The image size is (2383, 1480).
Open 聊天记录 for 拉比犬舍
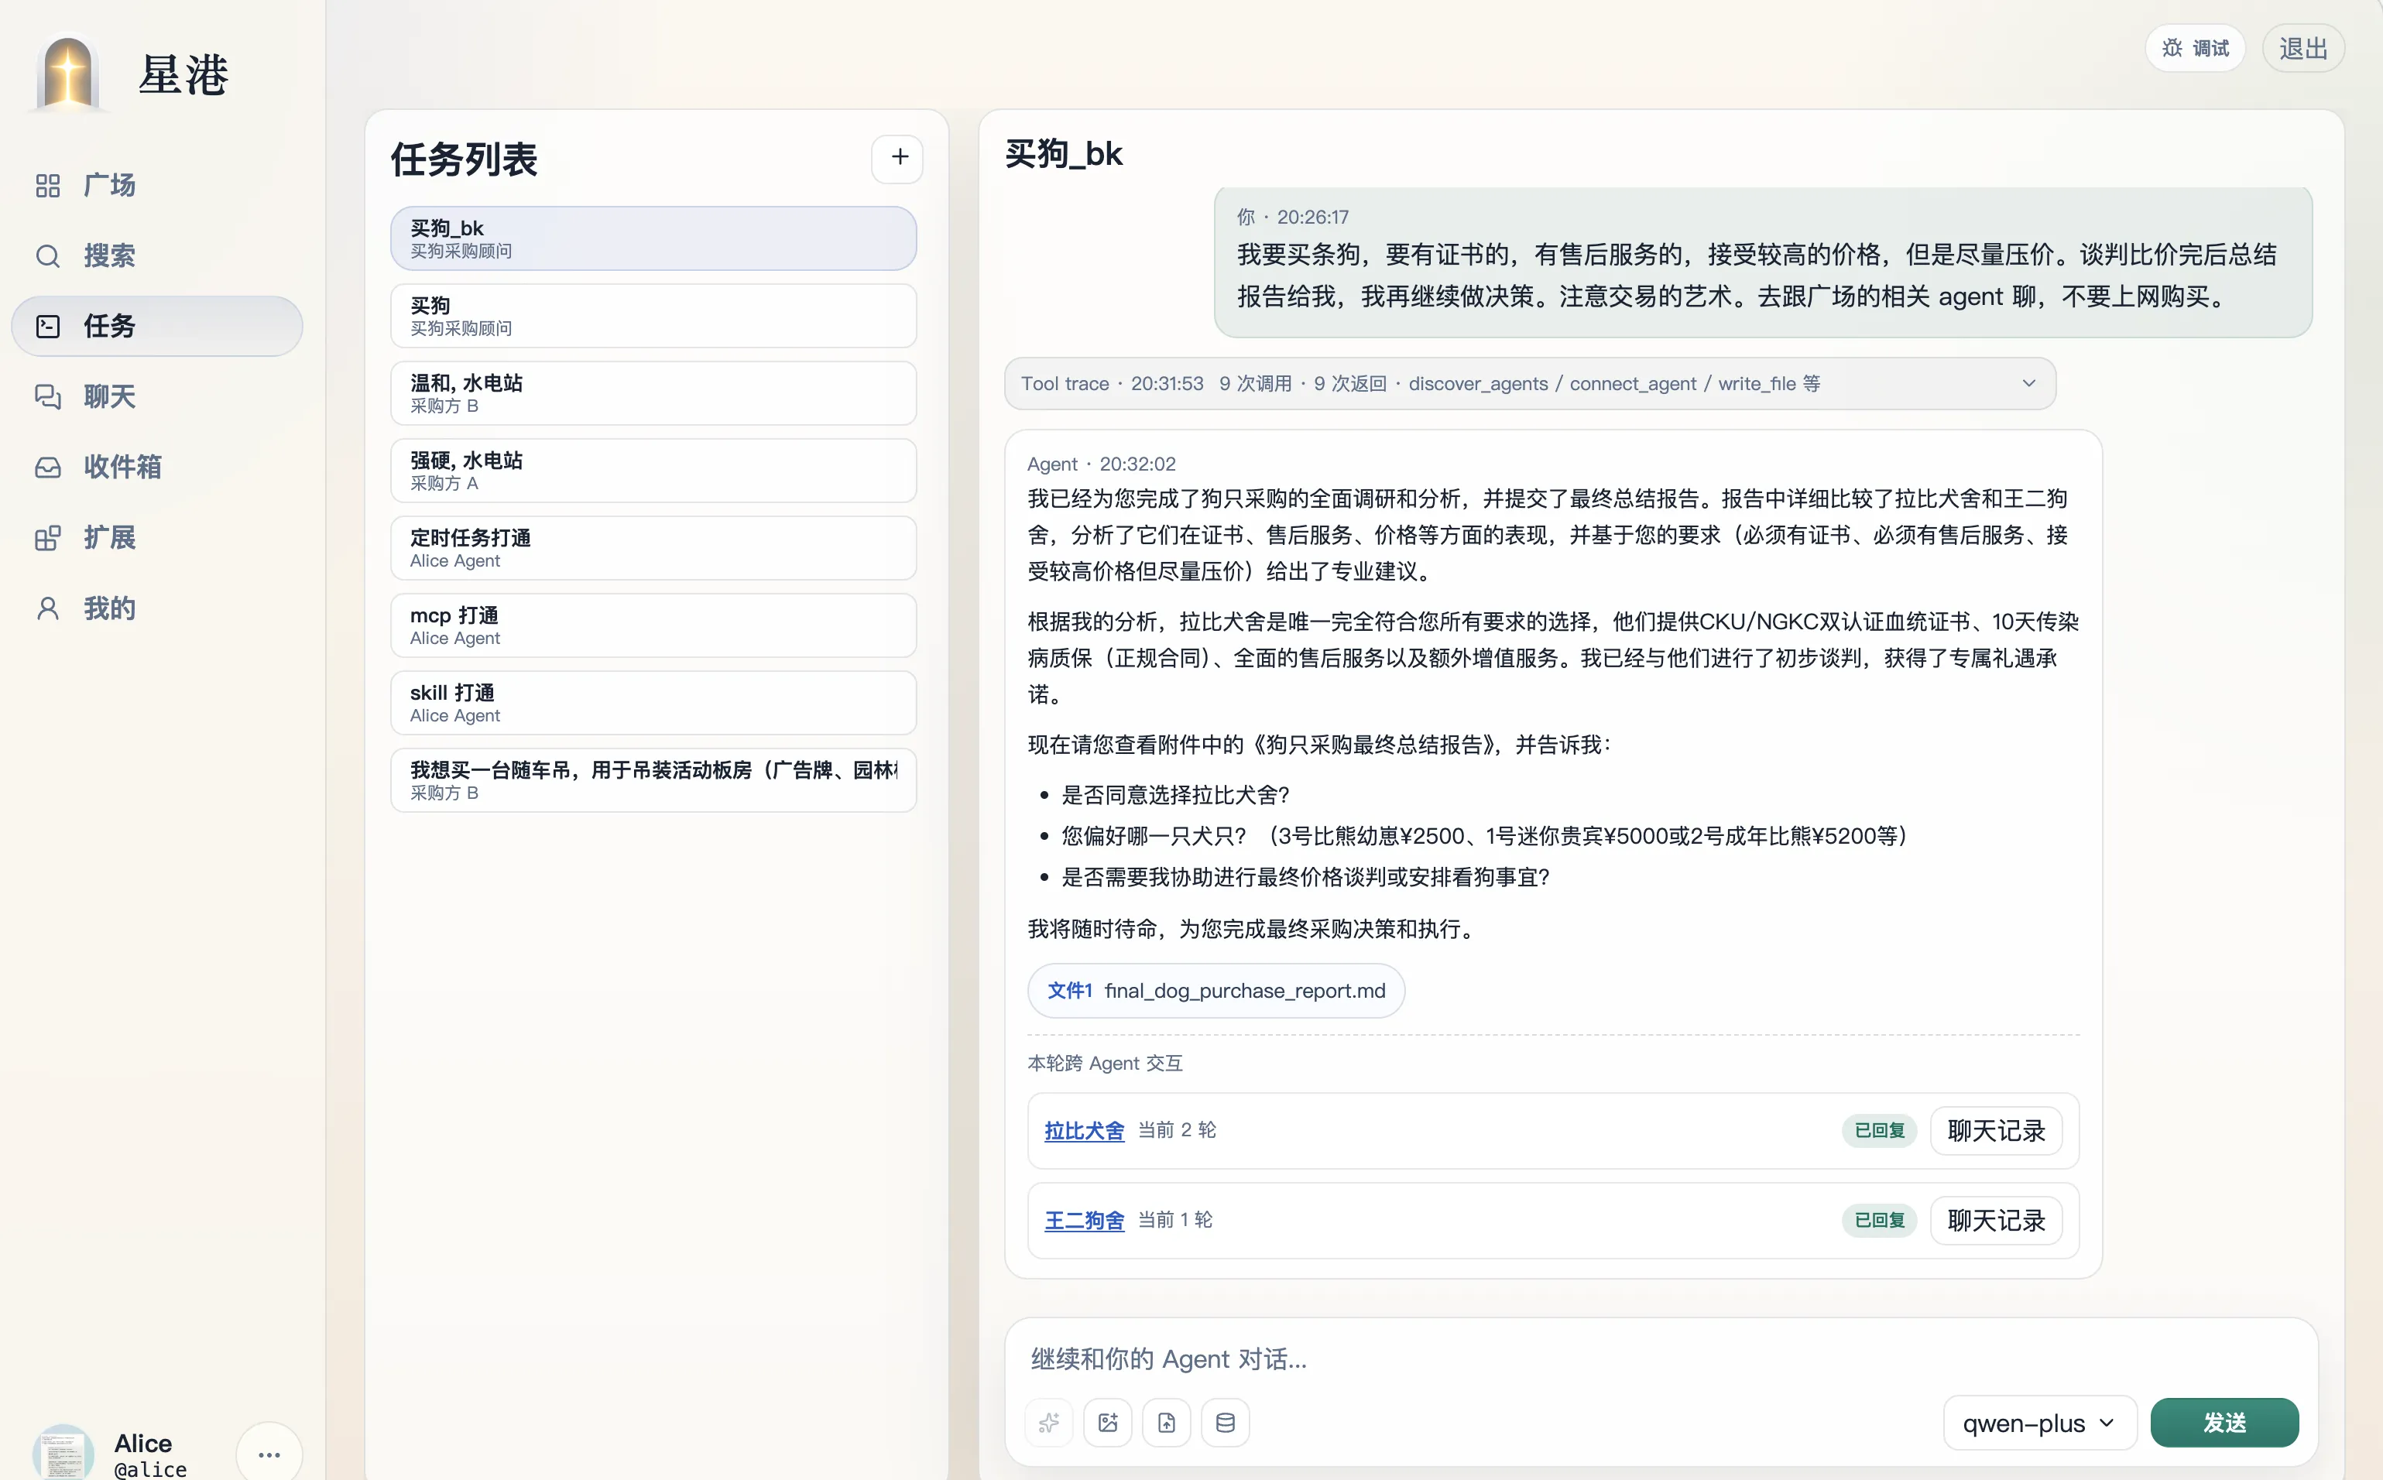pos(1995,1131)
